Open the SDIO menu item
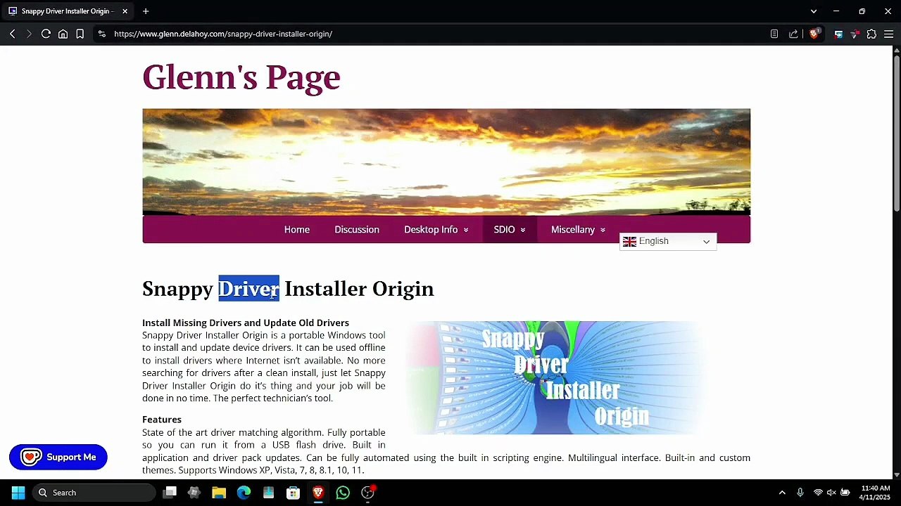The image size is (901, 506). point(504,230)
